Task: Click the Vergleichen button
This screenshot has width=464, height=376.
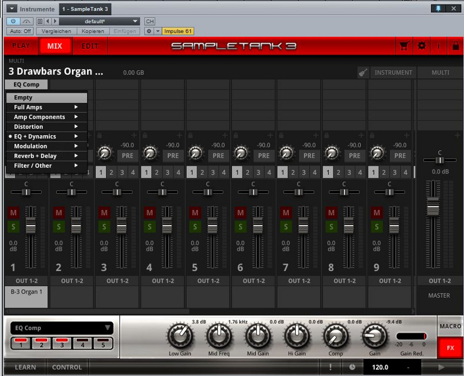Action: coord(56,31)
